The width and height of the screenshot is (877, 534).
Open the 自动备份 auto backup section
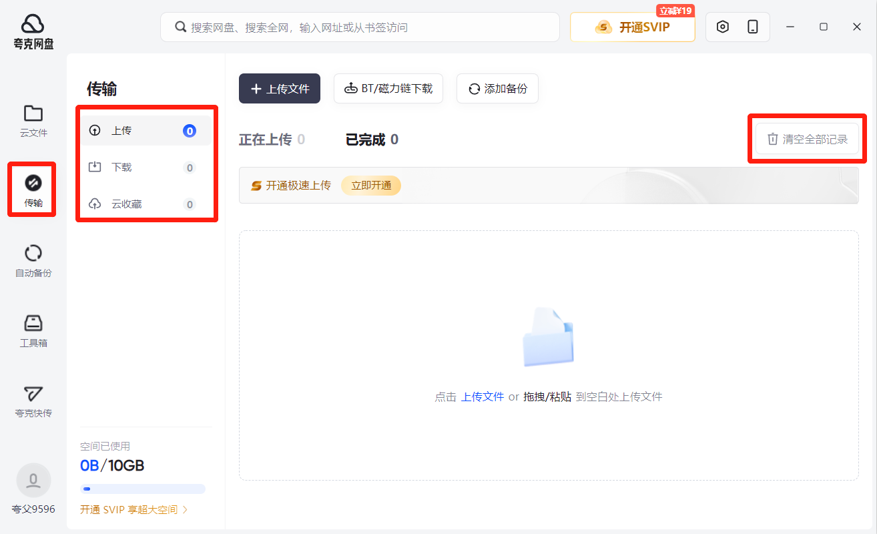(x=33, y=261)
